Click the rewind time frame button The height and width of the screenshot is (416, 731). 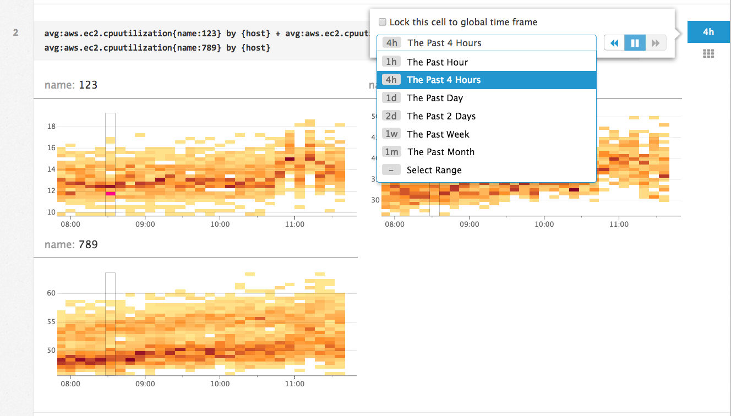click(614, 43)
